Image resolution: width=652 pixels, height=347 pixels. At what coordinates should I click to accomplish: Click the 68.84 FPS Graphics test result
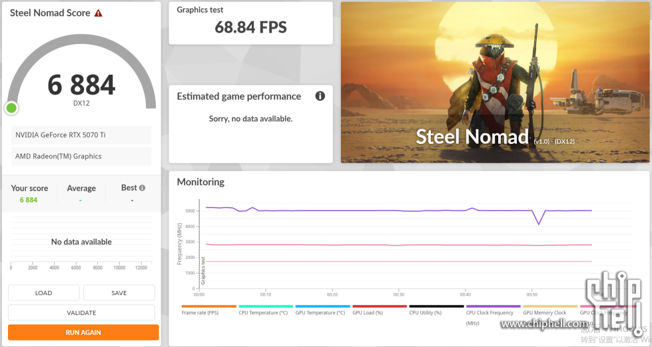250,27
